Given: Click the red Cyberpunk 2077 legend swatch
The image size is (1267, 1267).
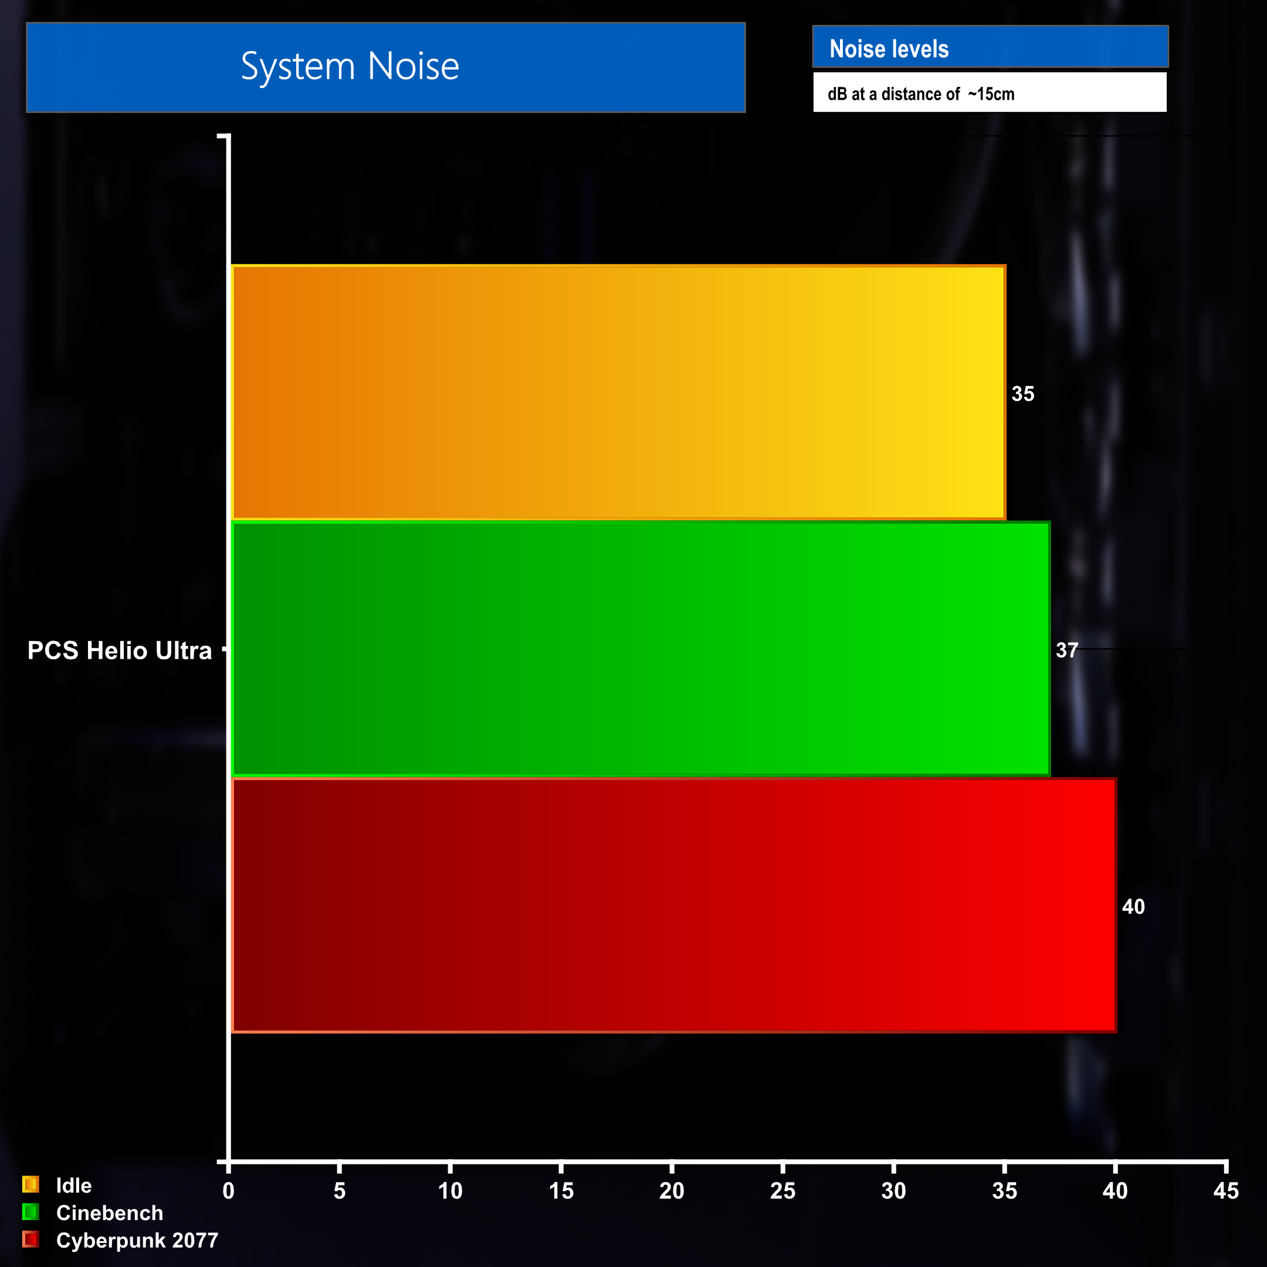Looking at the screenshot, I should pos(30,1239).
